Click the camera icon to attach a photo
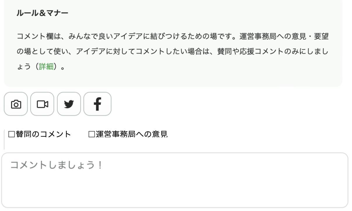352x211 pixels. pos(16,104)
